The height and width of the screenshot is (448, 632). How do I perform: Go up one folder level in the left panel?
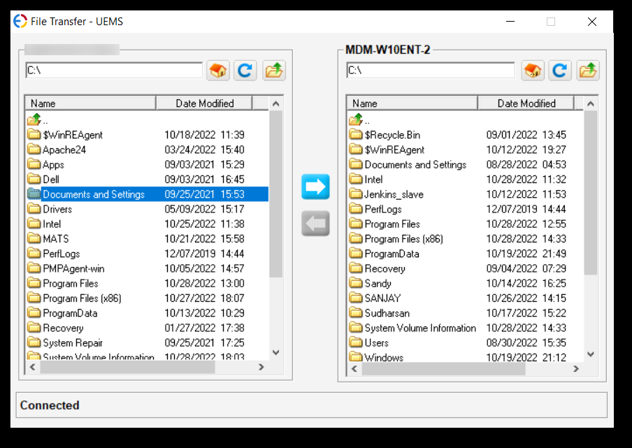tap(273, 70)
